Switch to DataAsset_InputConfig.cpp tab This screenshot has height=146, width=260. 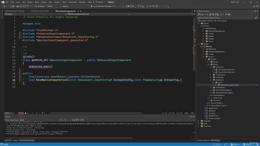coord(15,11)
